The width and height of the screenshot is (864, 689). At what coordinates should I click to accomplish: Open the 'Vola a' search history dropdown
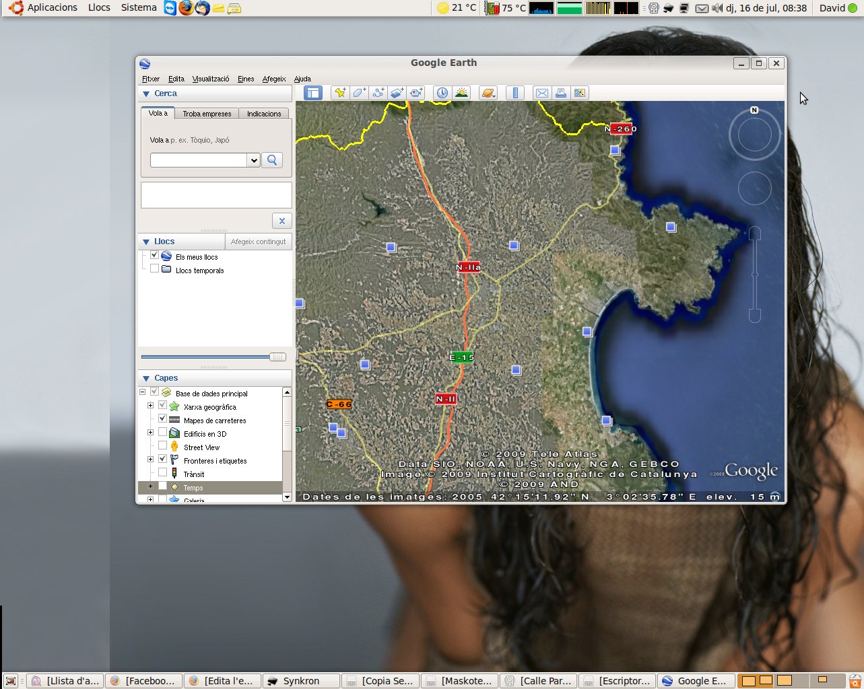pos(253,160)
